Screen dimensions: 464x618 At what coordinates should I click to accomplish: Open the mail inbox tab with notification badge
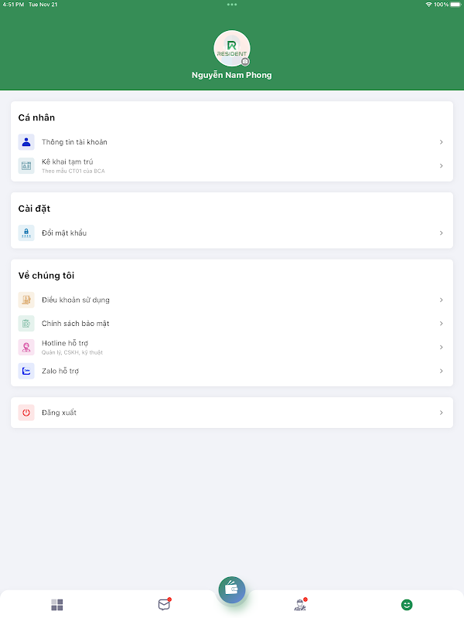(x=164, y=605)
